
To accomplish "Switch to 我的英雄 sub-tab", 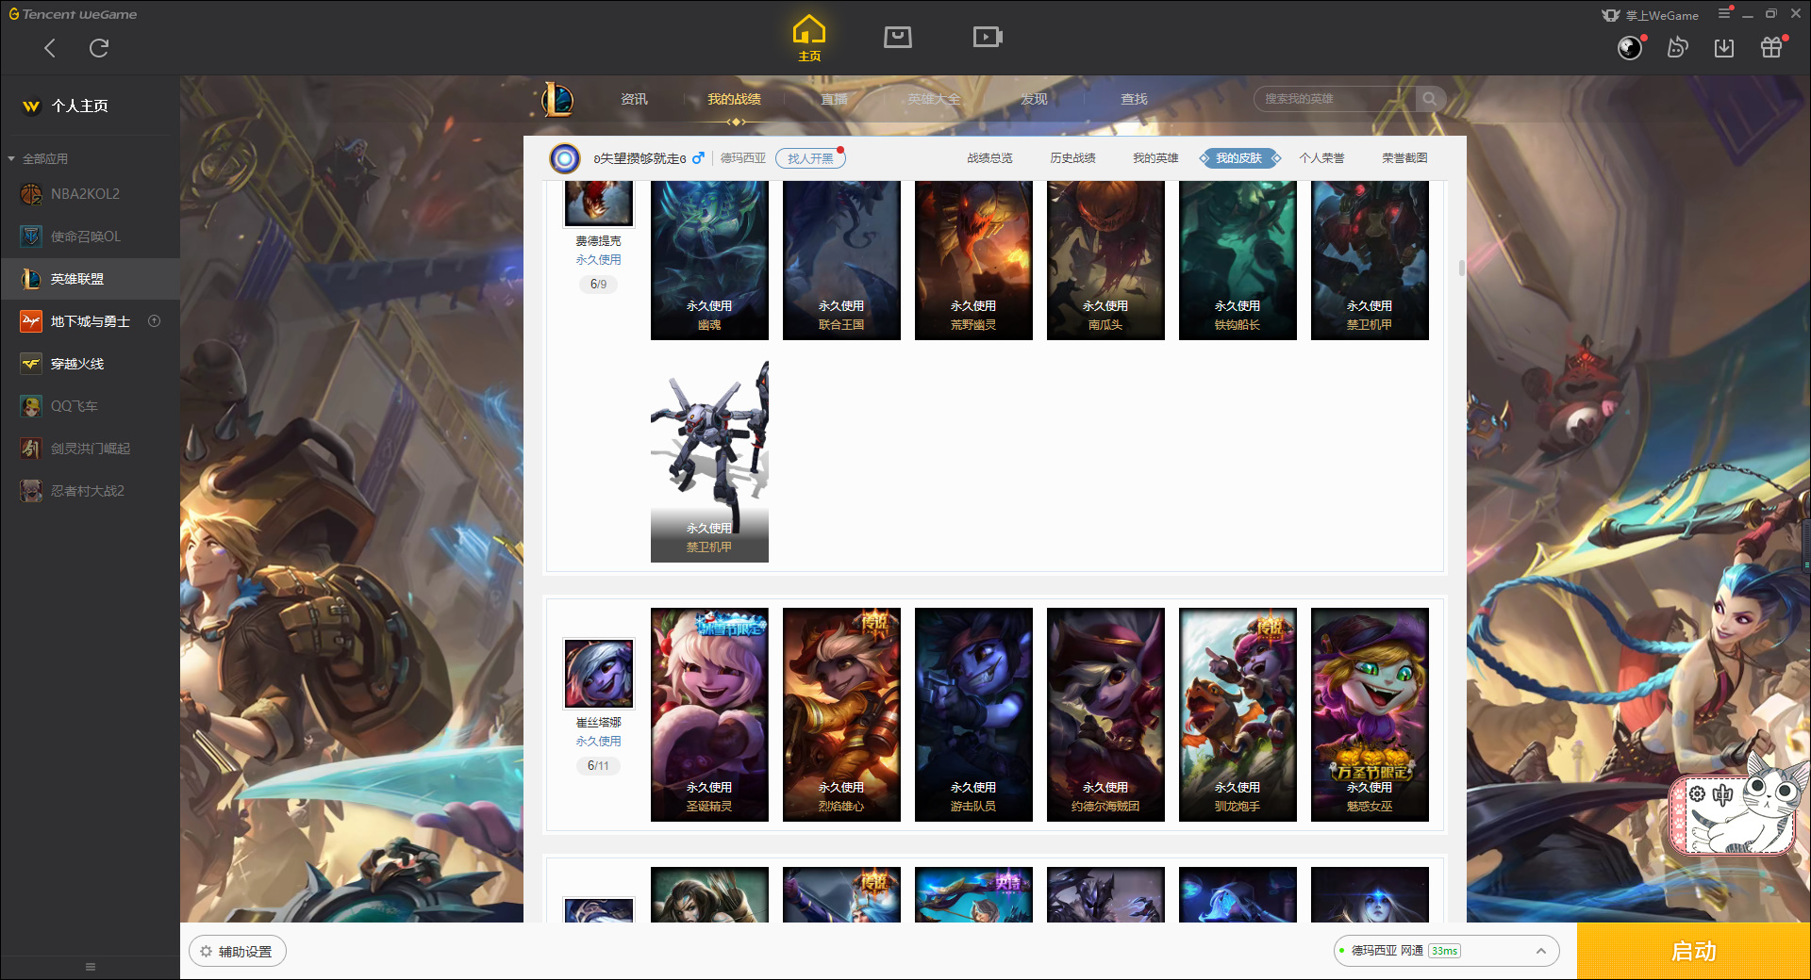I will pyautogui.click(x=1155, y=158).
